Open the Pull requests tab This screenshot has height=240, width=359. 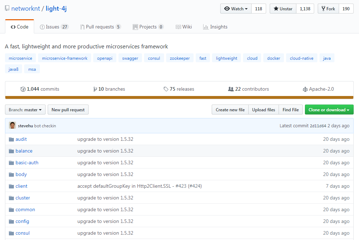[100, 27]
